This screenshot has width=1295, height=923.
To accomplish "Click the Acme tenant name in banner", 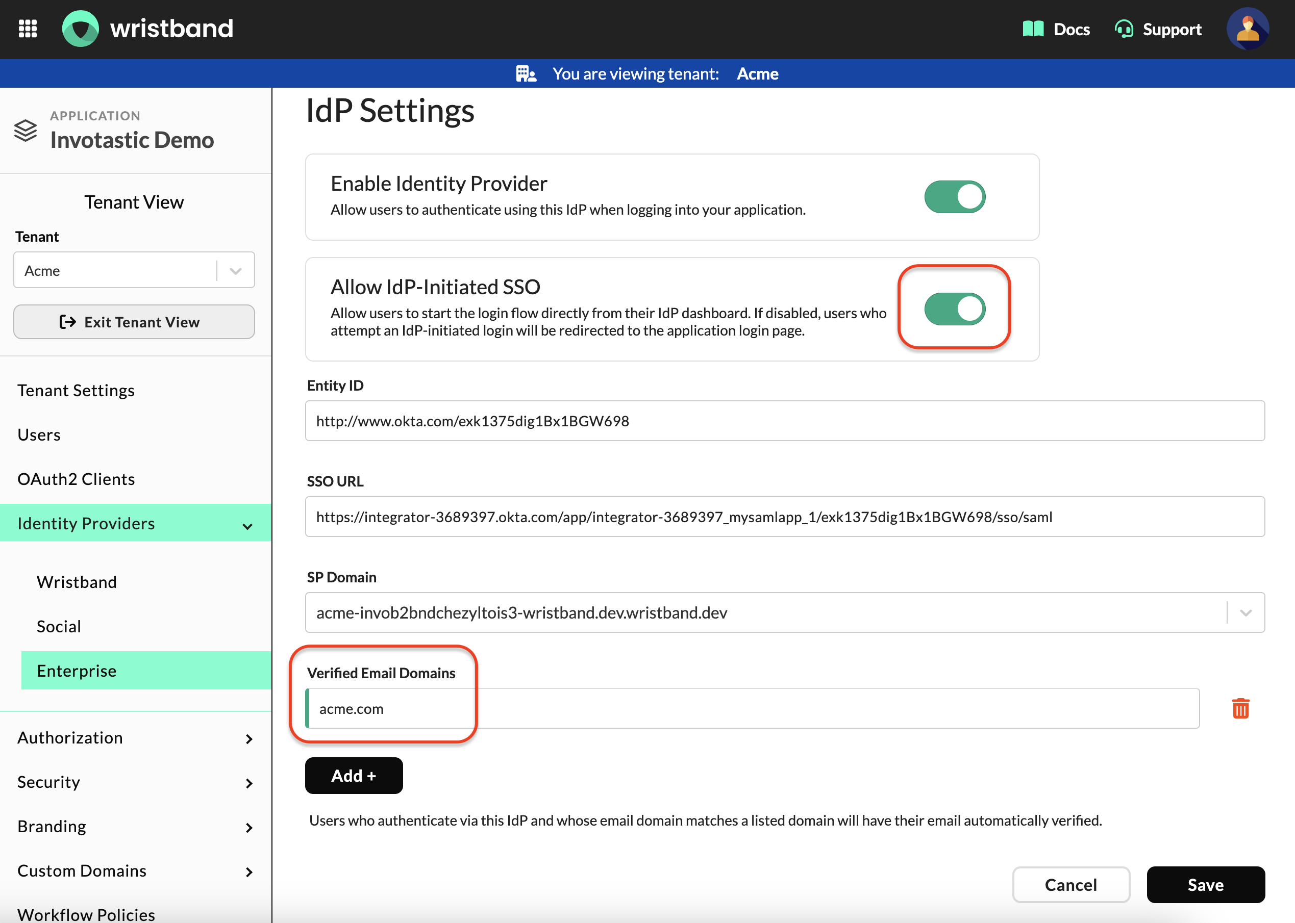I will pyautogui.click(x=757, y=74).
